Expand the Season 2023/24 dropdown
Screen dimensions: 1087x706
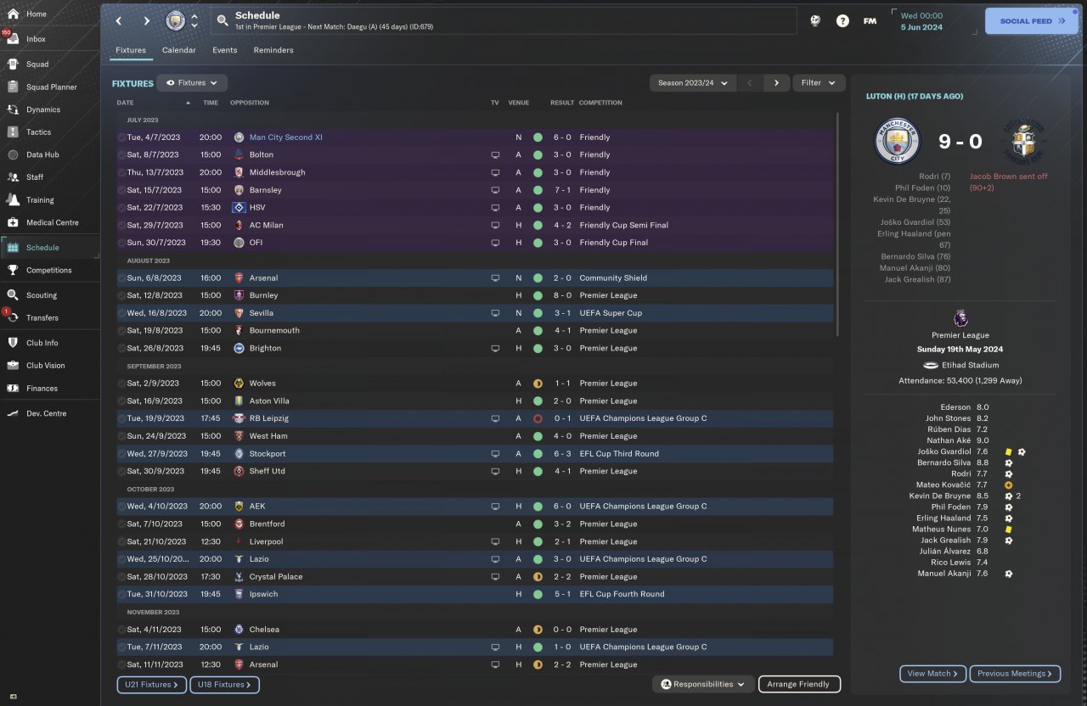[x=692, y=83]
